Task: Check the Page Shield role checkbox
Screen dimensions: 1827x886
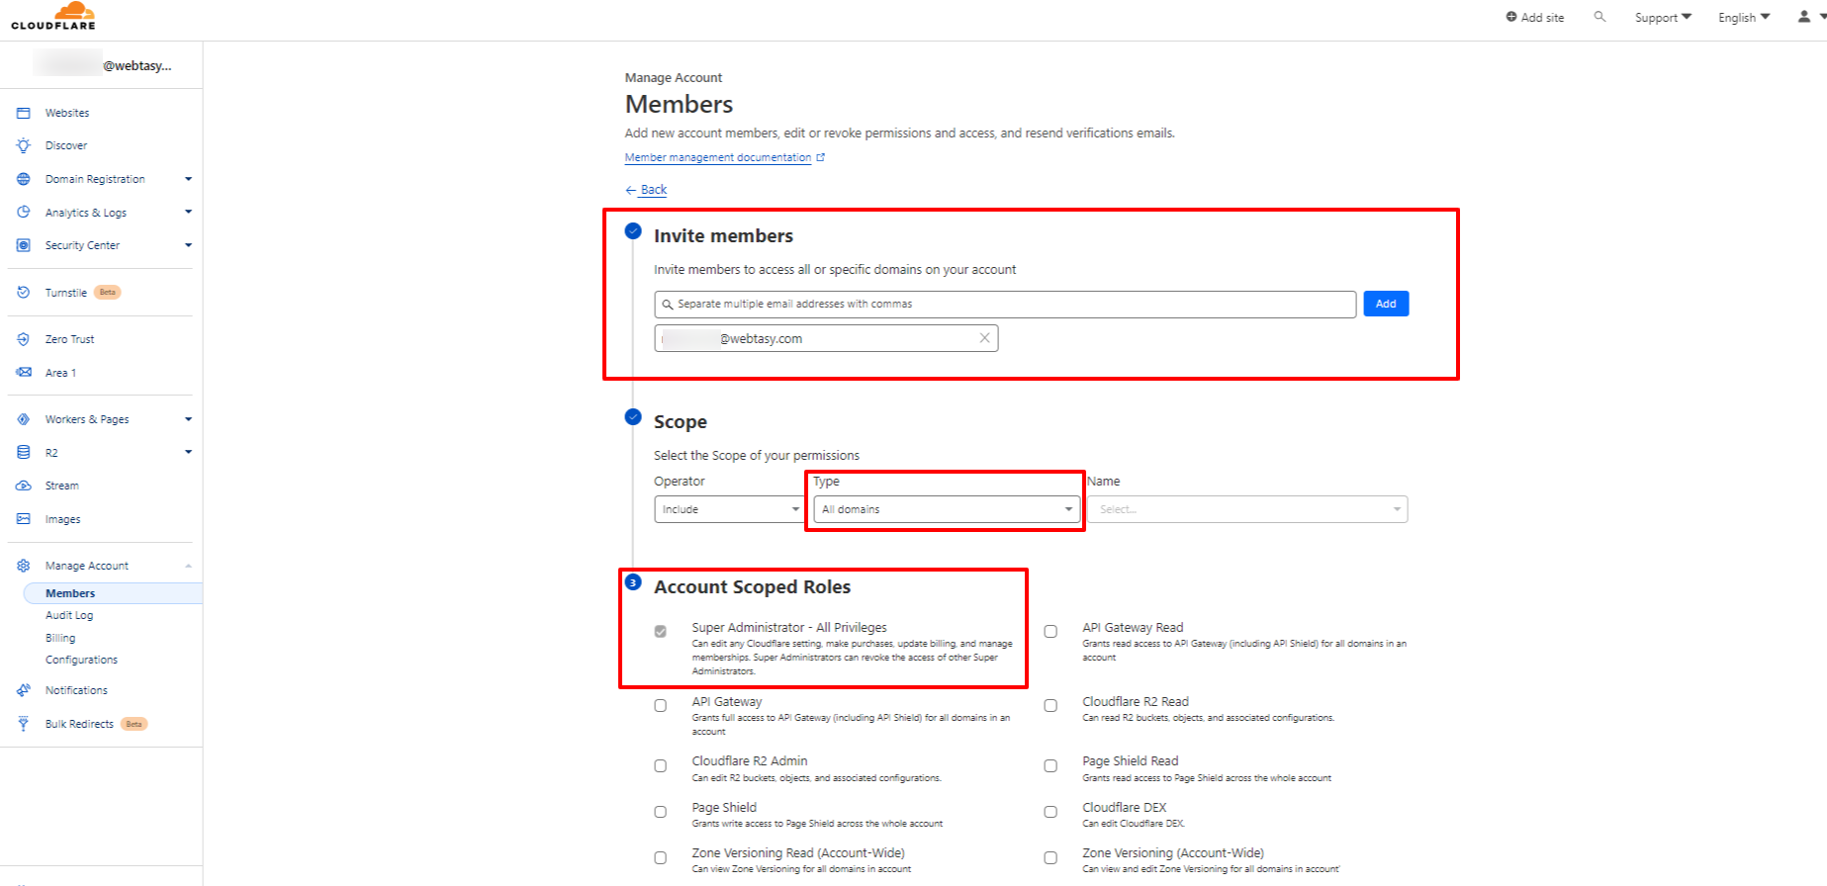Action: coord(660,812)
